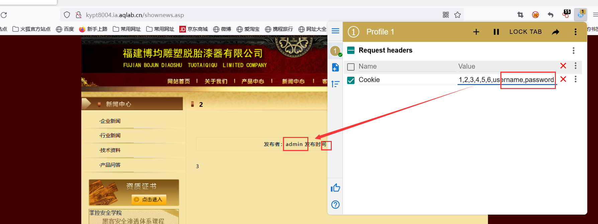Click the sort headers icon
The image size is (598, 224).
point(335,84)
